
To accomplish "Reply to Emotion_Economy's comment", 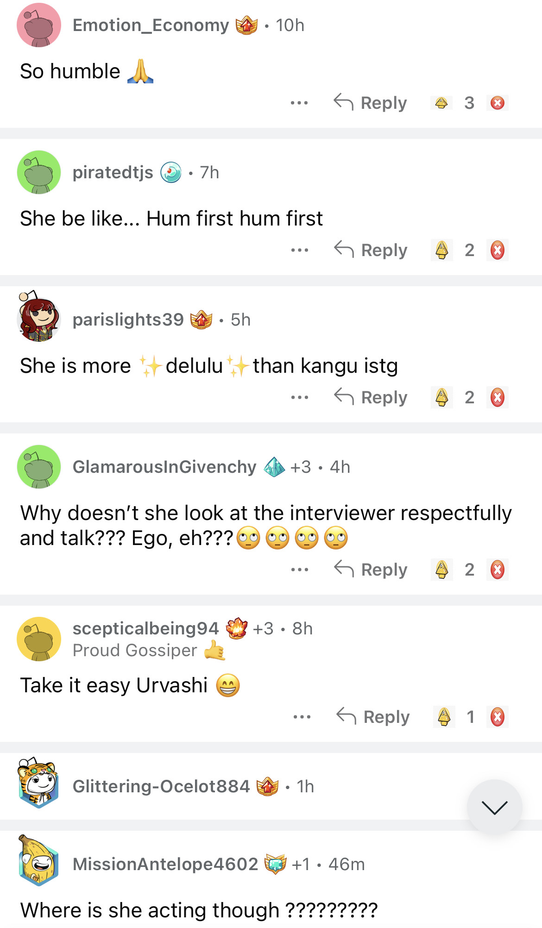I will coord(371,103).
